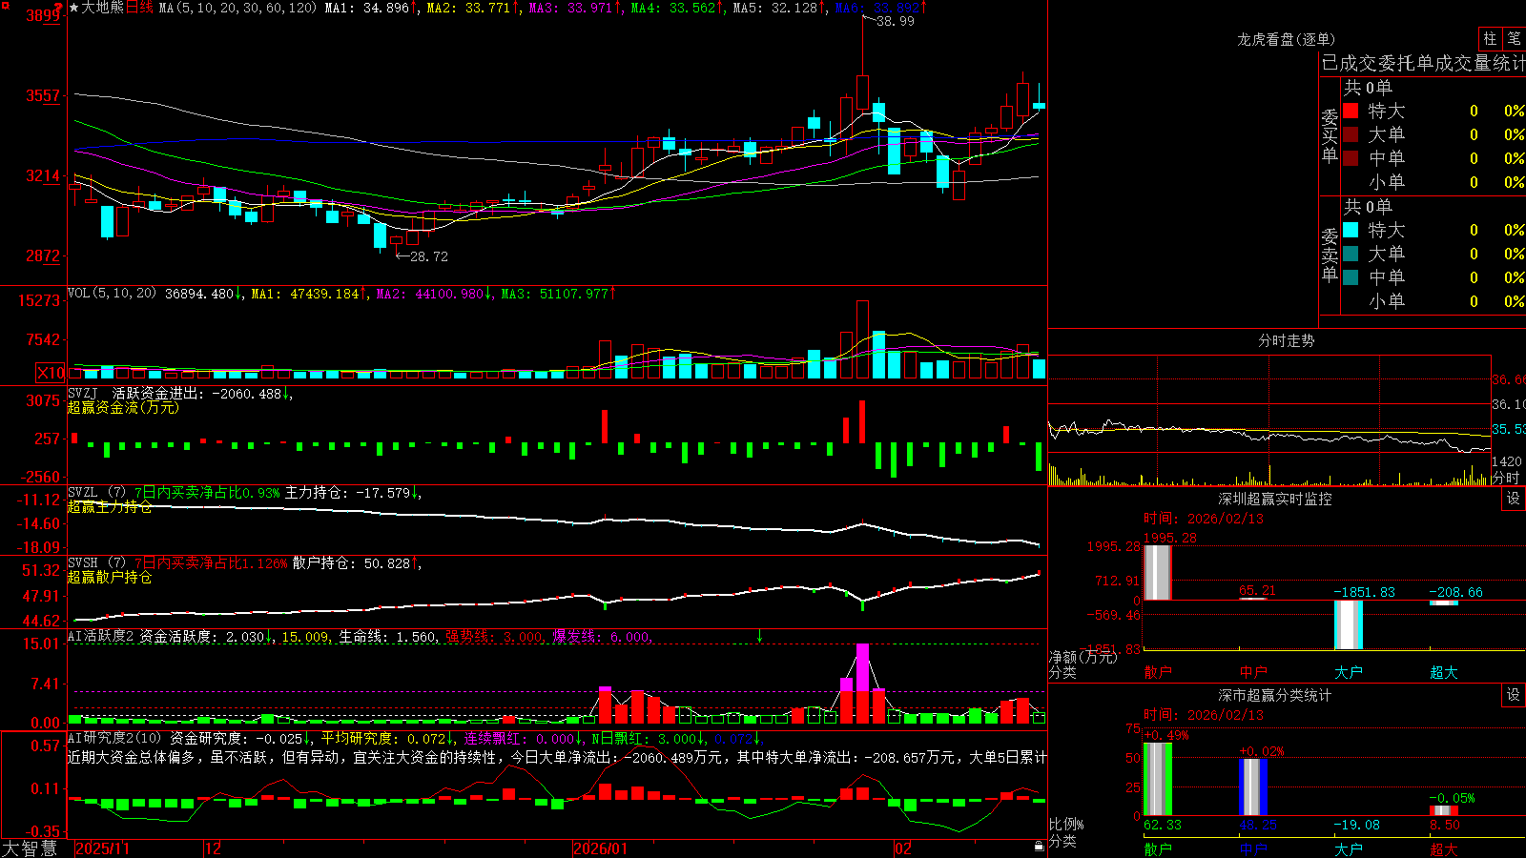Click the dark red 大单 buy swatch

point(1351,134)
